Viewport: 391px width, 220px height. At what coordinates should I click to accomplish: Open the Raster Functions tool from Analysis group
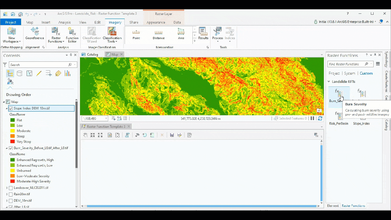coord(55,34)
